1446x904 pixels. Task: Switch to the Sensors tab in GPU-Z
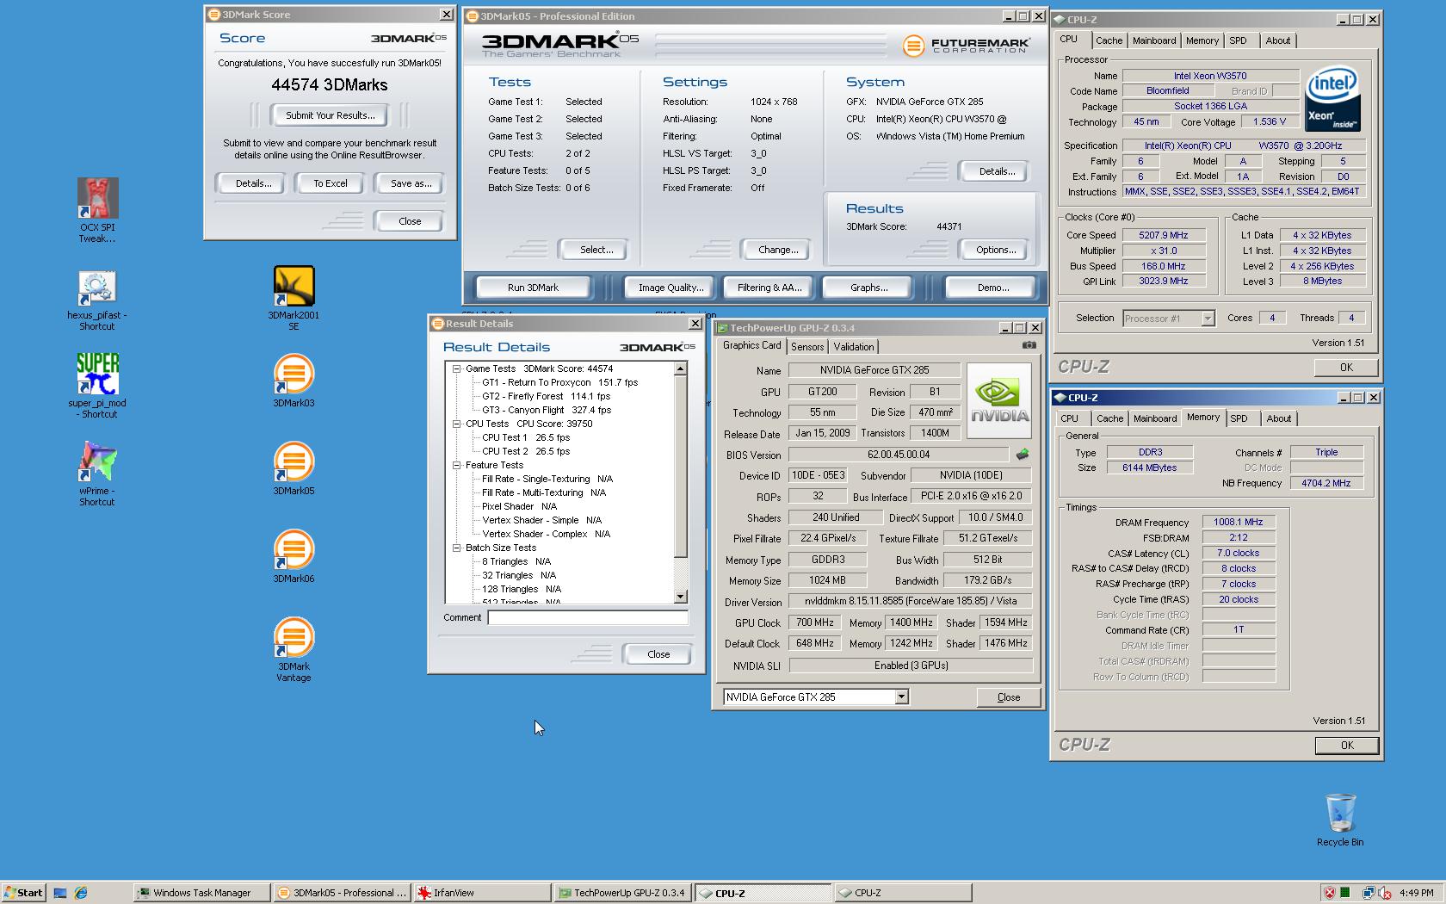tap(807, 347)
